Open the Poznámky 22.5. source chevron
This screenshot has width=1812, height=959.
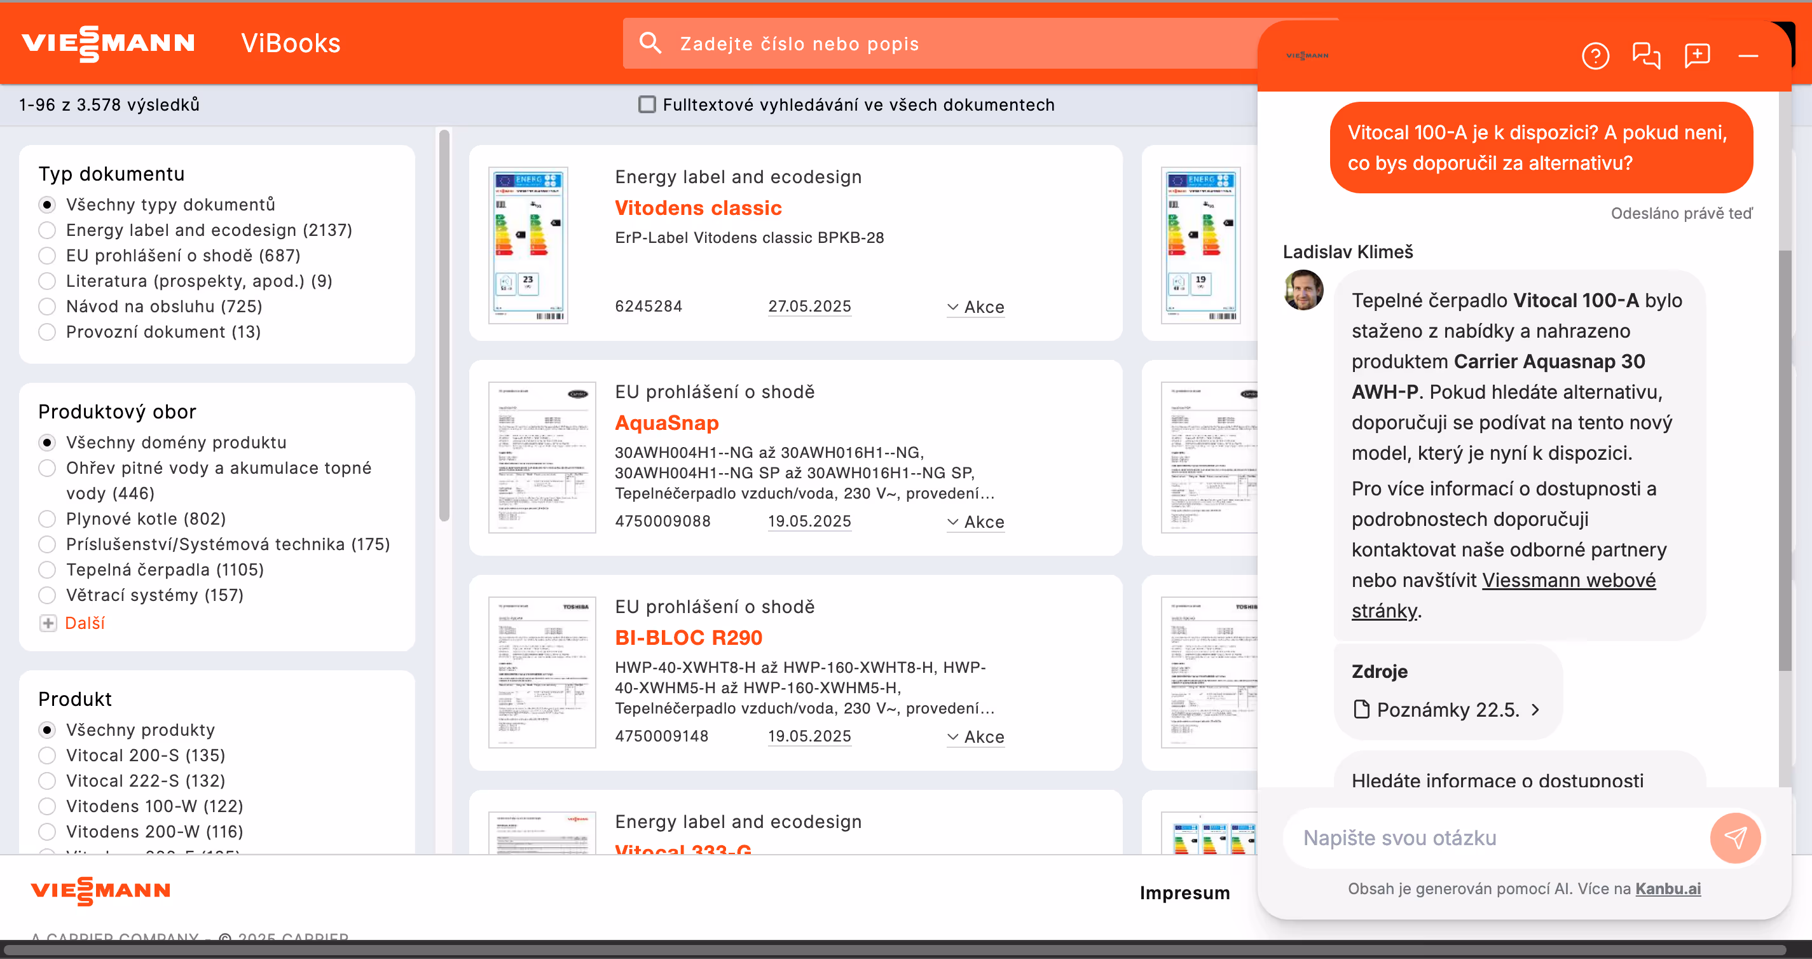tap(1535, 709)
